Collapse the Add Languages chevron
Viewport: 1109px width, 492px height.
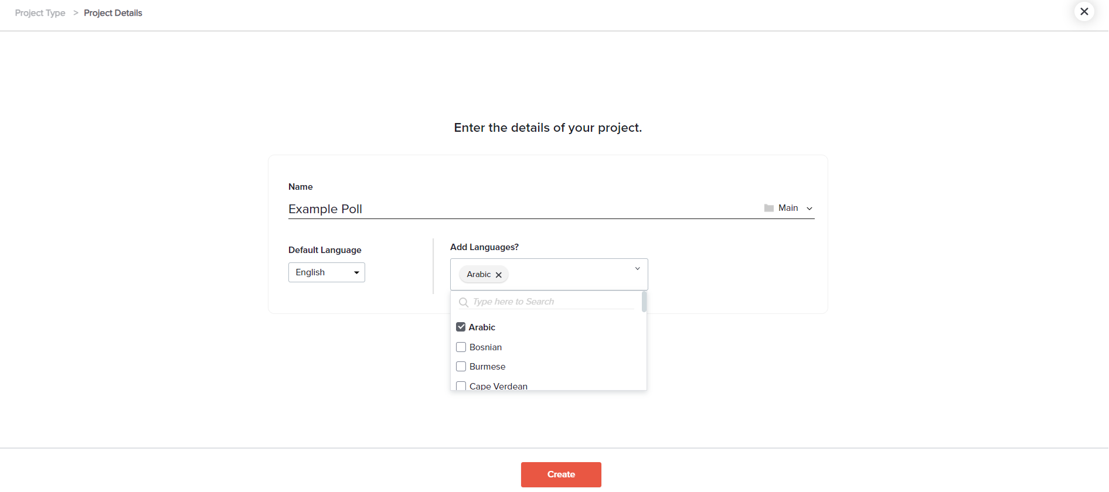637,269
